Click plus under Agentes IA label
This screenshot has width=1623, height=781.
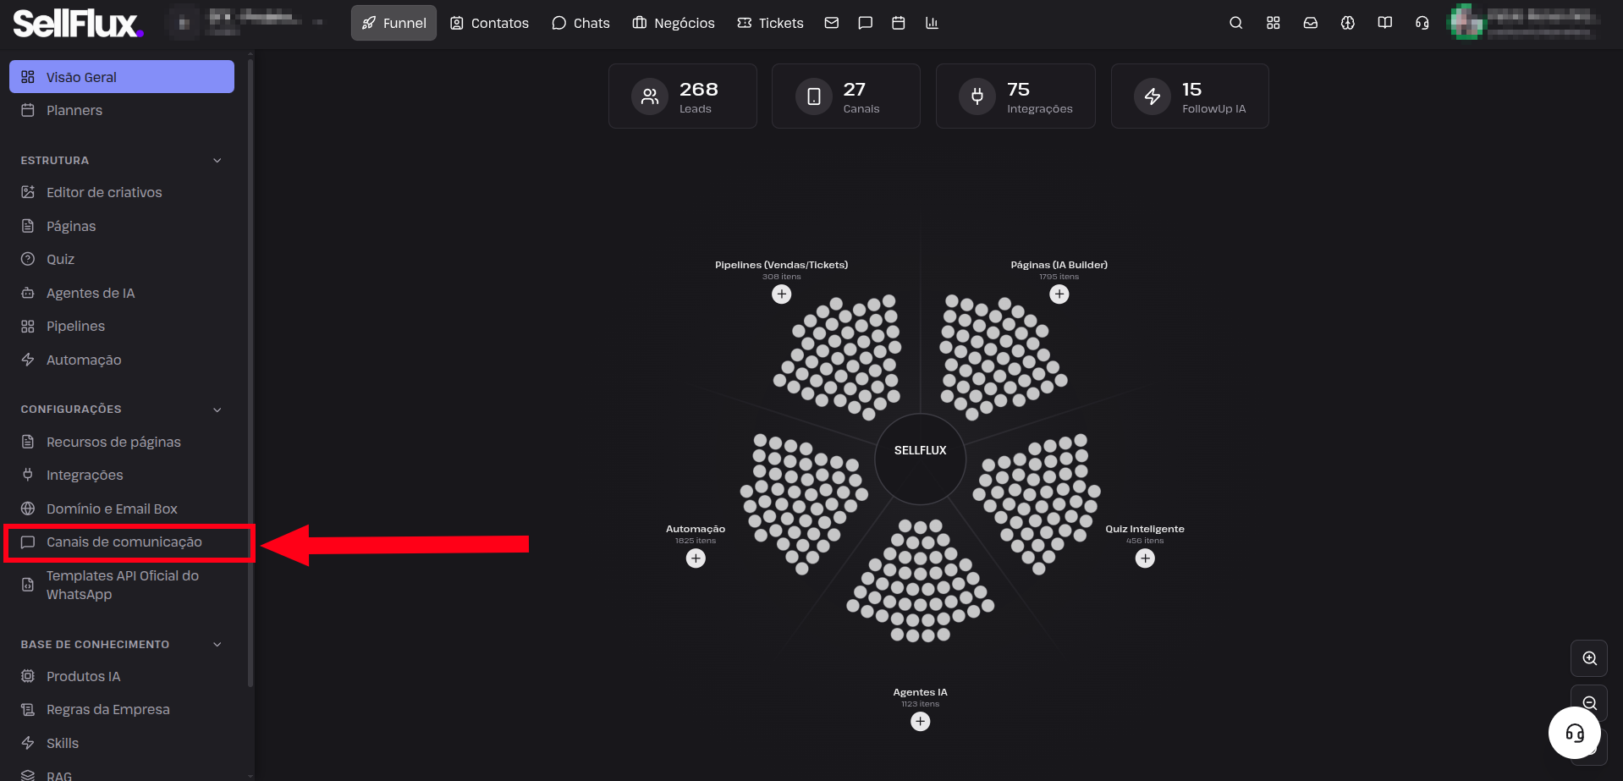(921, 722)
